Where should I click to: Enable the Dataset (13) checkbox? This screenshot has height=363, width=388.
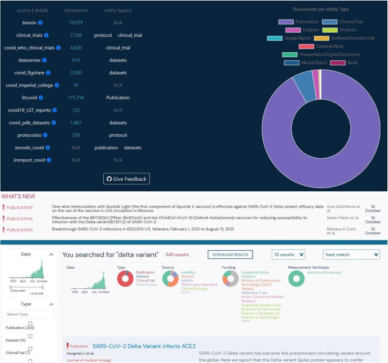click(30, 336)
